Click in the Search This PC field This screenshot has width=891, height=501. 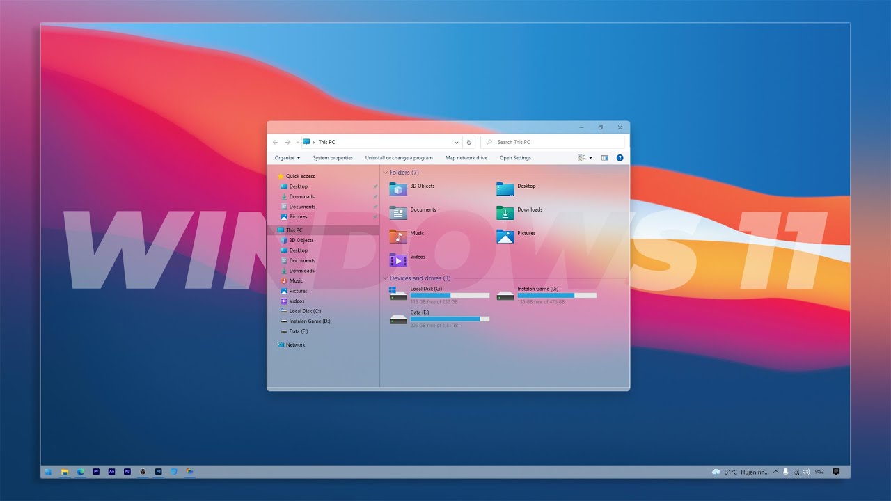(x=553, y=142)
